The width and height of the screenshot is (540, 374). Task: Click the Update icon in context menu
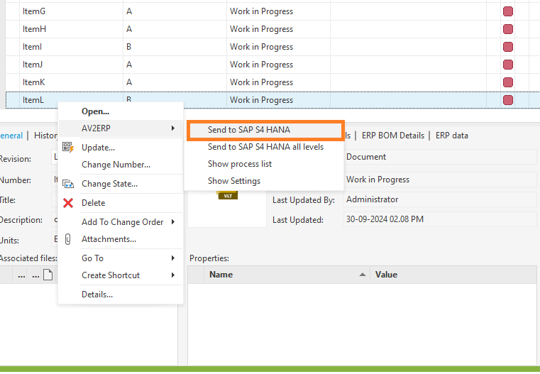point(68,148)
